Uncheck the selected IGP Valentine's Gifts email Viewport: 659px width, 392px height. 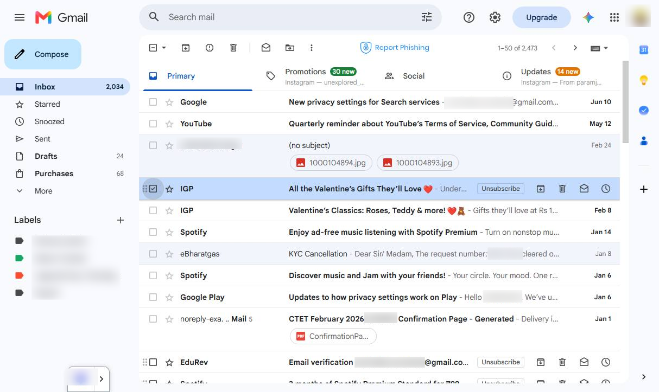(x=153, y=189)
